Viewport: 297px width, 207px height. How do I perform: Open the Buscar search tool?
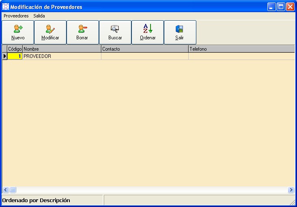tap(115, 32)
